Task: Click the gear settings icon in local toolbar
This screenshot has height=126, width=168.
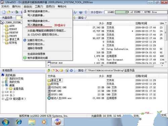Action: [x=71, y=71]
